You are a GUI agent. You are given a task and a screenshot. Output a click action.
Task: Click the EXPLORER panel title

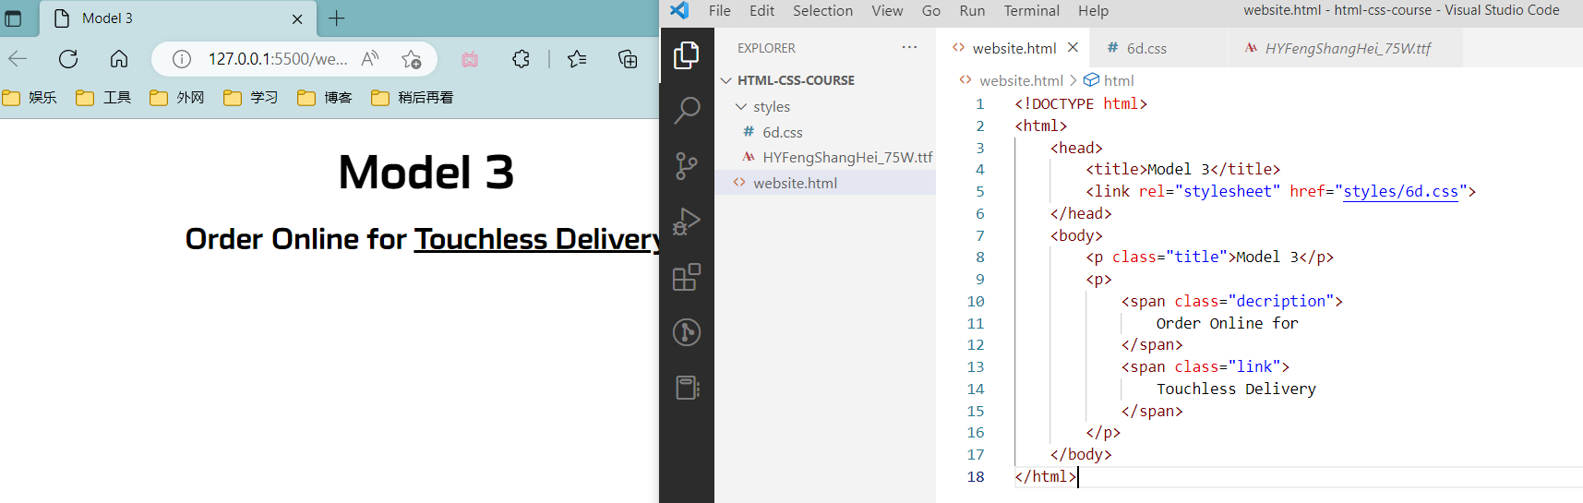click(766, 48)
